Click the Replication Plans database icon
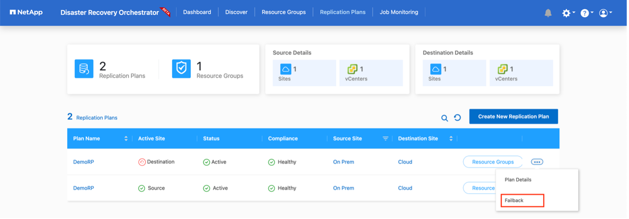 pyautogui.click(x=84, y=69)
